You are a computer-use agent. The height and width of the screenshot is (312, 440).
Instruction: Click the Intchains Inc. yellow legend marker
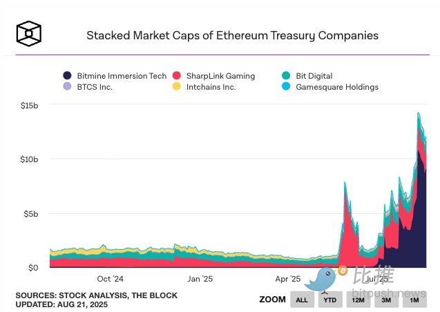coord(177,87)
